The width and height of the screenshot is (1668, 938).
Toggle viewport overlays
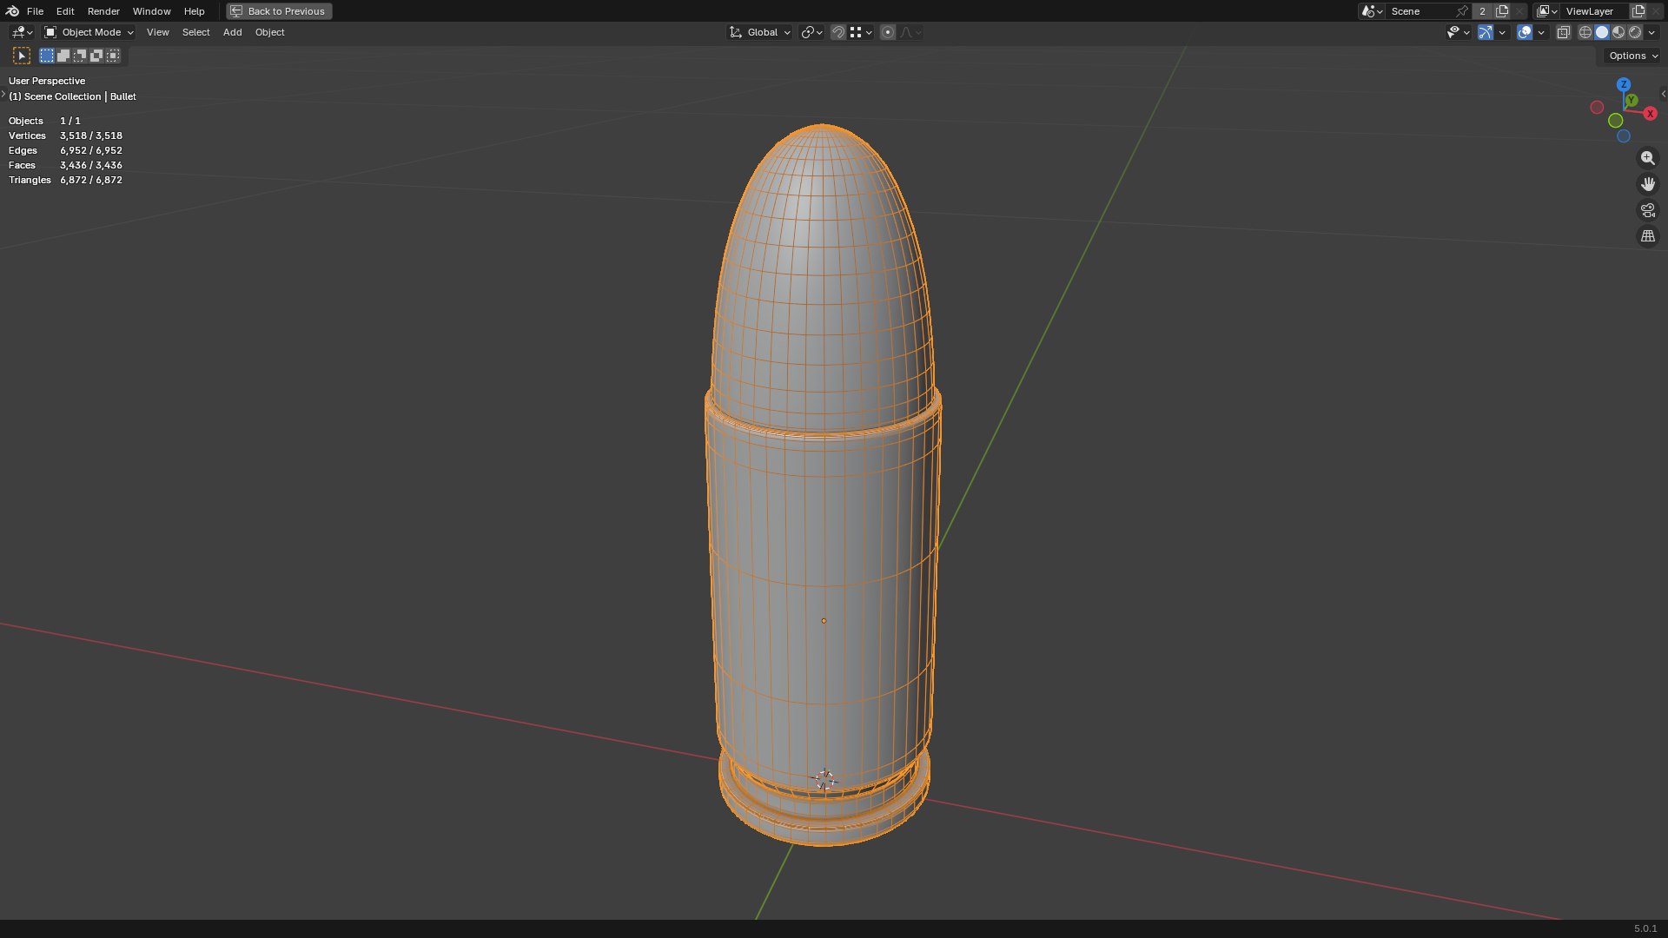pos(1525,32)
